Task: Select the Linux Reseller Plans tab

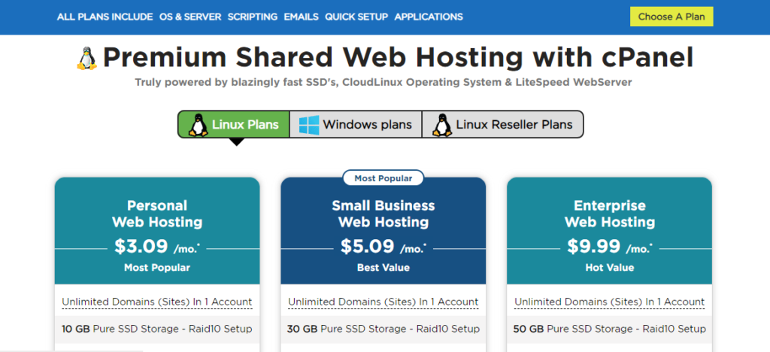Action: (x=502, y=124)
